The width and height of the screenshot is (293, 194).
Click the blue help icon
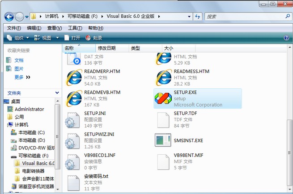(x=286, y=38)
